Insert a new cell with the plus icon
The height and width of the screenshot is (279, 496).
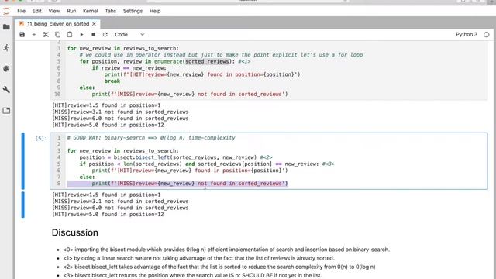coord(34,34)
